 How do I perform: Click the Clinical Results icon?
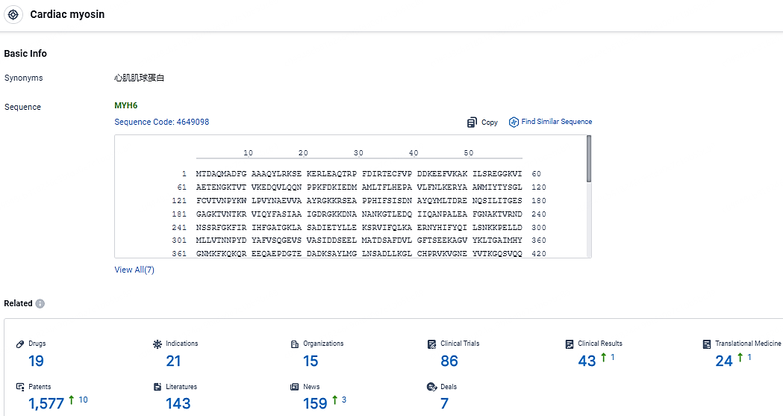tap(570, 344)
